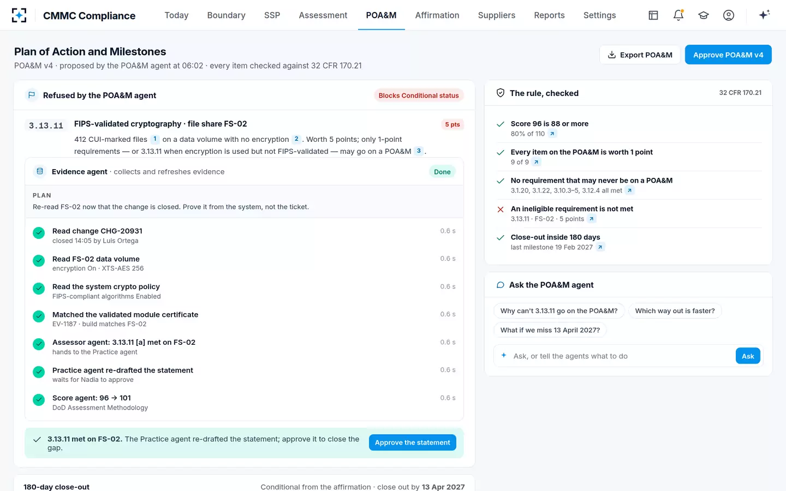Image resolution: width=786 pixels, height=491 pixels.
Task: Click the 'Read FS-02 data volume' step
Action: click(x=244, y=263)
